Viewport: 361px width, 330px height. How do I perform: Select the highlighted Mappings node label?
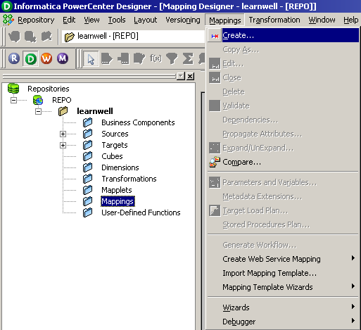tap(118, 201)
